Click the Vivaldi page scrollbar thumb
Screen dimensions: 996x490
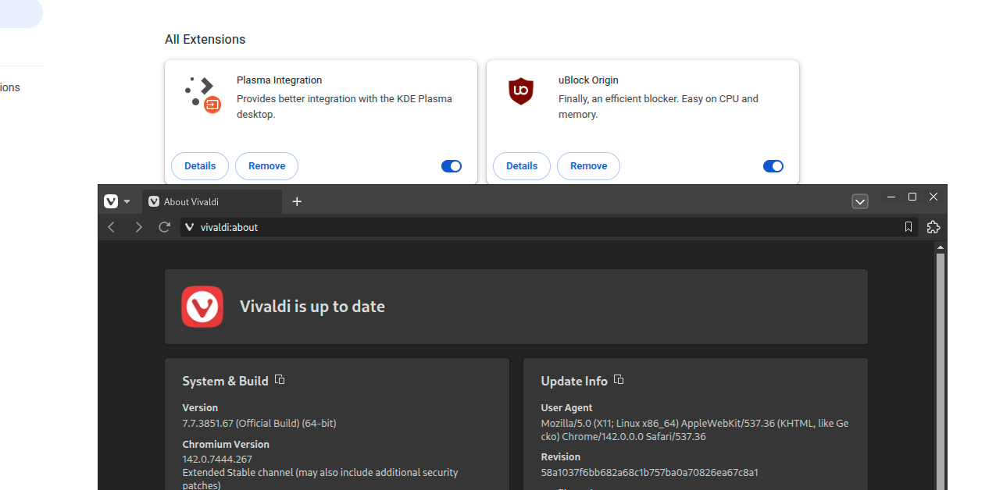tap(941, 371)
